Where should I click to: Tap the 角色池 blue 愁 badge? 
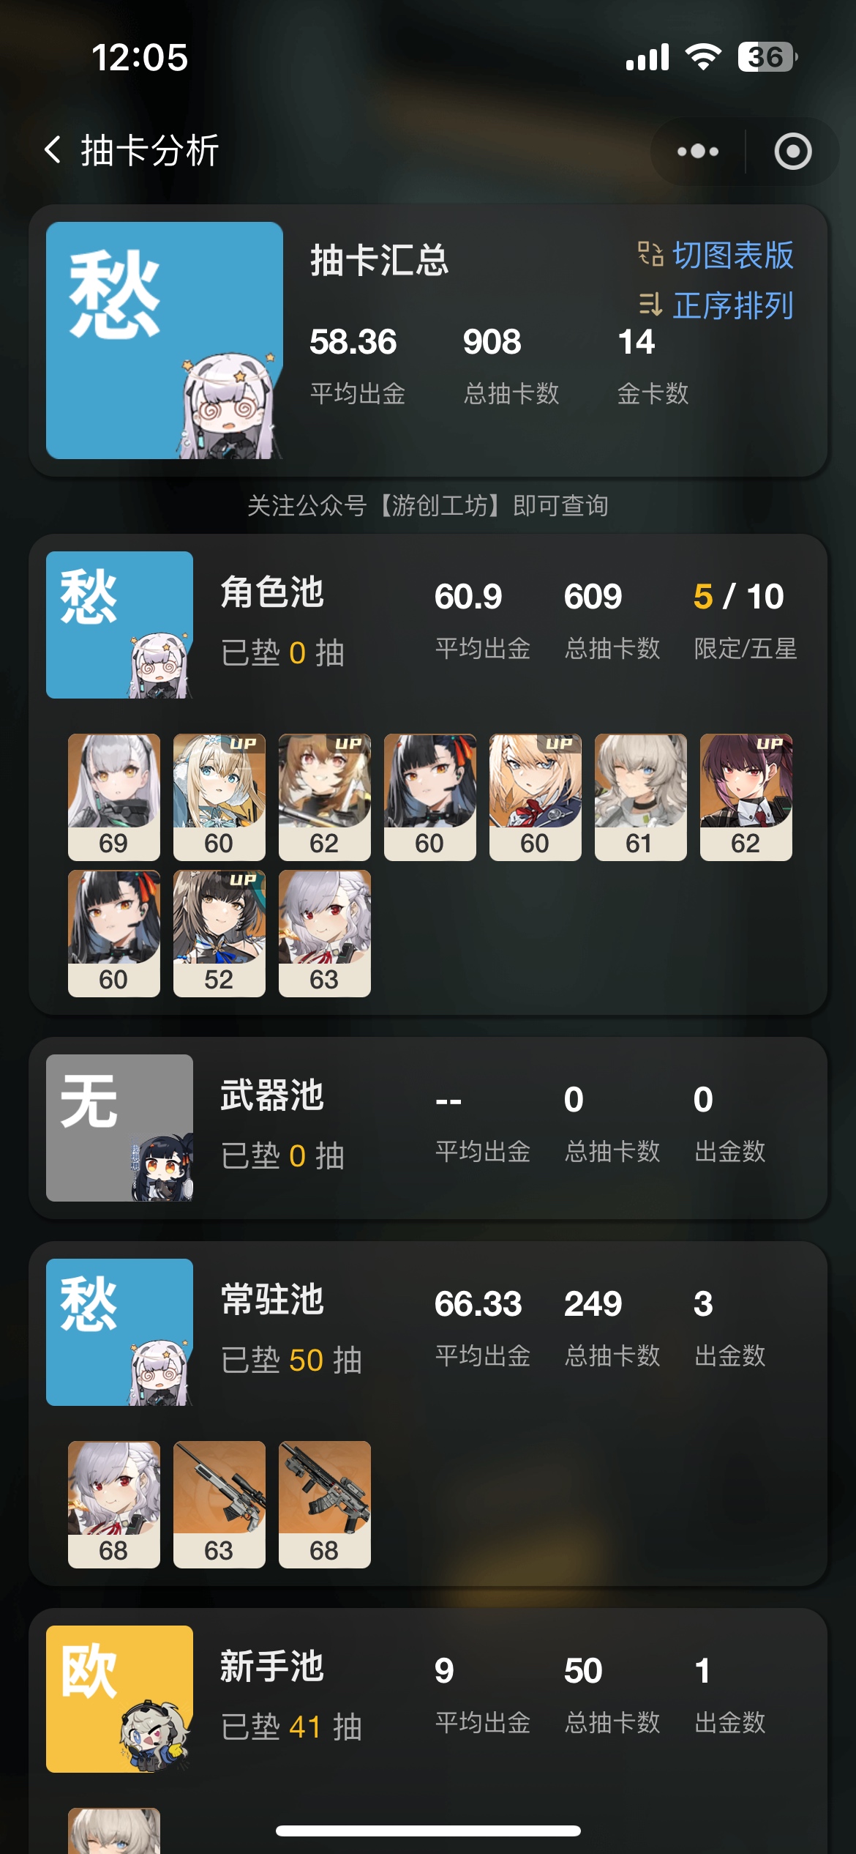pyautogui.click(x=119, y=625)
